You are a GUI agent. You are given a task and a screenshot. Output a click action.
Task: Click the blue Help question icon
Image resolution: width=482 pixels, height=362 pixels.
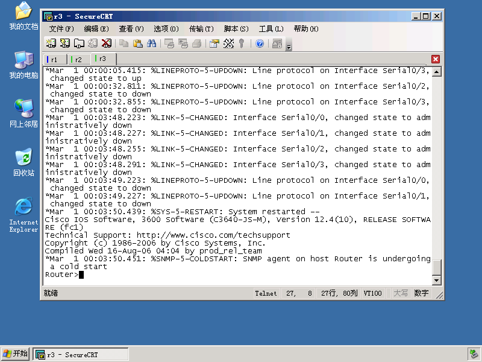260,43
